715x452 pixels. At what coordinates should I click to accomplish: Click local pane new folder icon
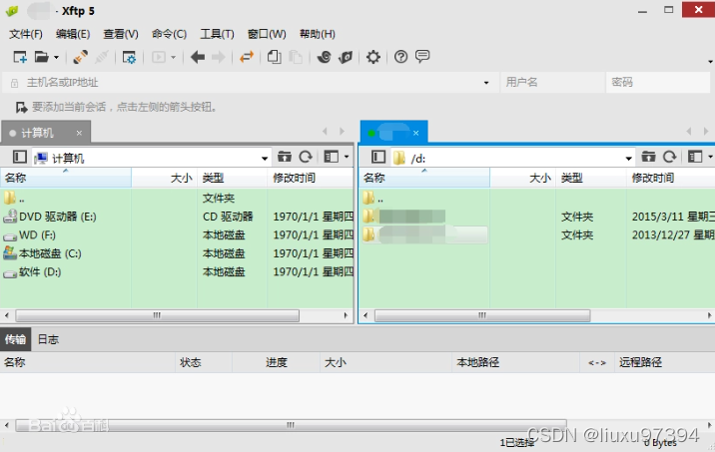click(x=284, y=158)
